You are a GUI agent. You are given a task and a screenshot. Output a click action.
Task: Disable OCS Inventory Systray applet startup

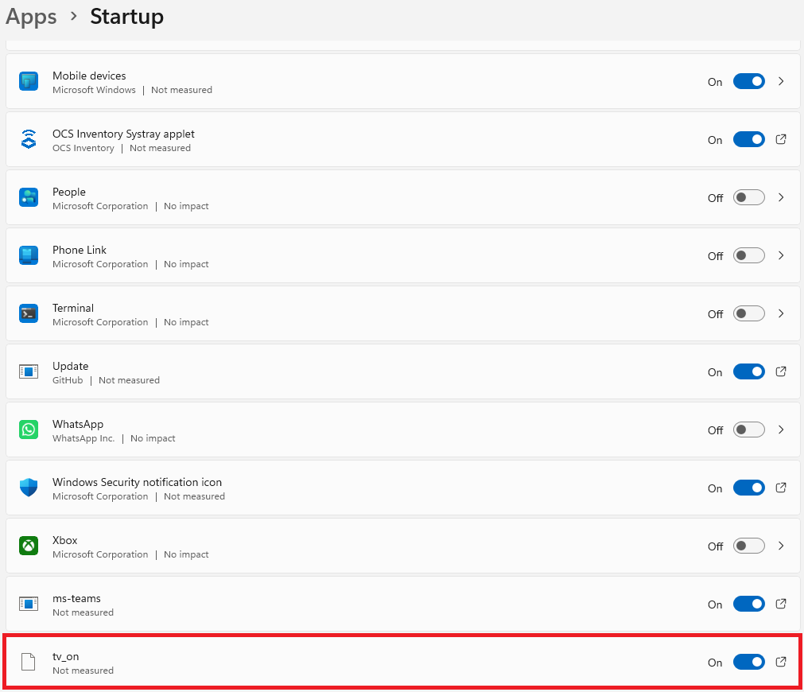(x=748, y=139)
